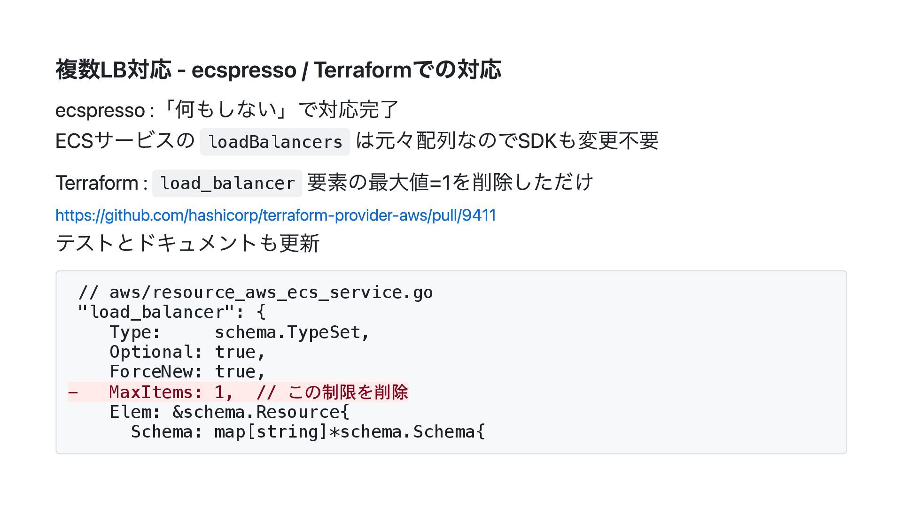
Task: Click the ForceNew: true code line
Action: [x=188, y=372]
